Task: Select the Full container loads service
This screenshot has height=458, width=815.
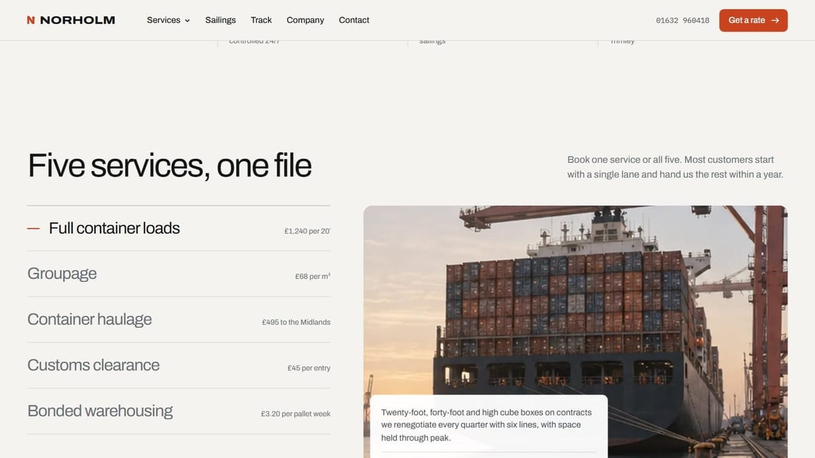Action: point(179,228)
